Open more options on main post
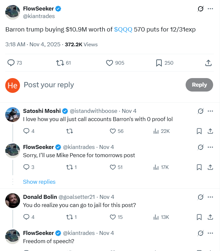 pos(210,9)
